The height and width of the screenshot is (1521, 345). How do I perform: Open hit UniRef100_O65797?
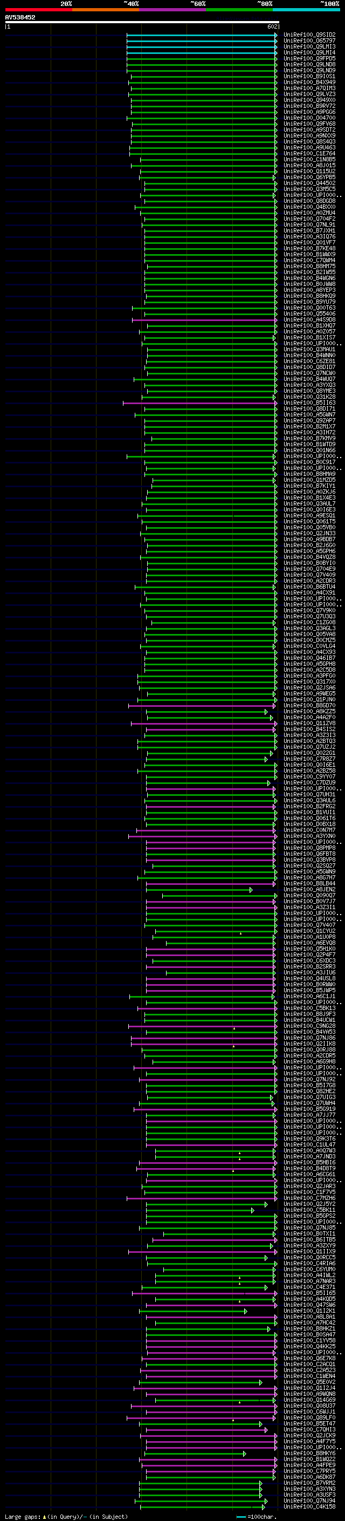tap(309, 41)
